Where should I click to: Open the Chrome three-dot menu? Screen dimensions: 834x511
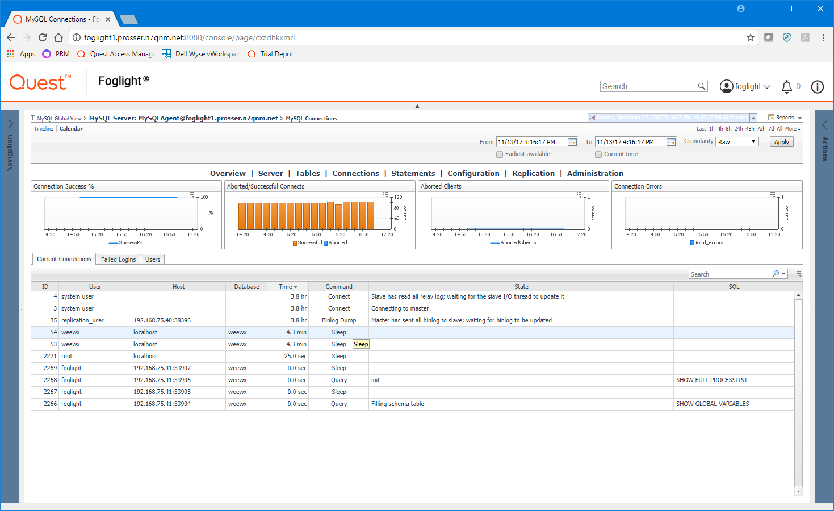[x=823, y=37]
